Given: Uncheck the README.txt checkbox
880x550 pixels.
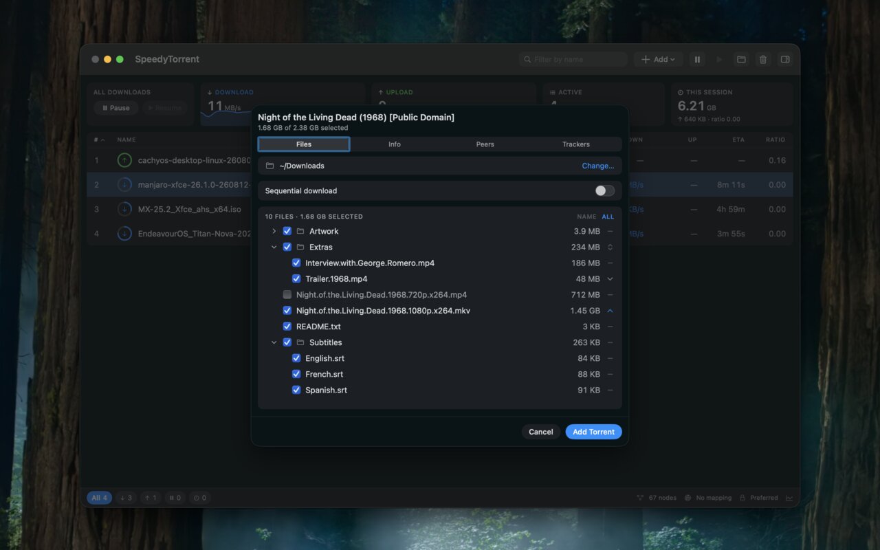Looking at the screenshot, I should pos(287,327).
